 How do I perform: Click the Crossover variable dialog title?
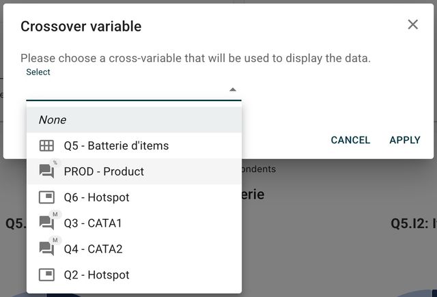tap(81, 27)
